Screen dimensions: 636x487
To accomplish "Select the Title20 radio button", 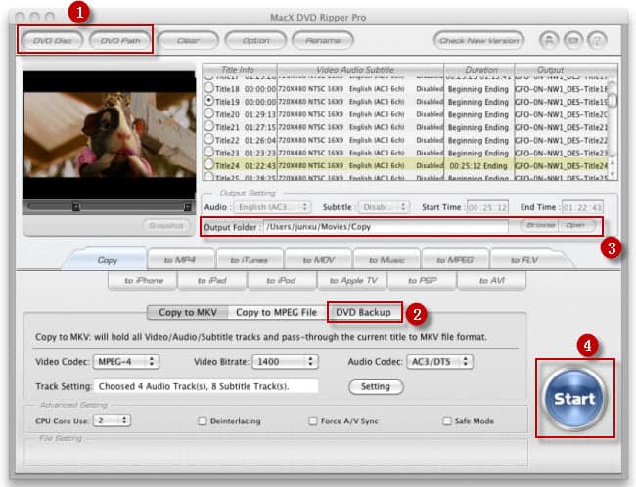I will [x=208, y=112].
